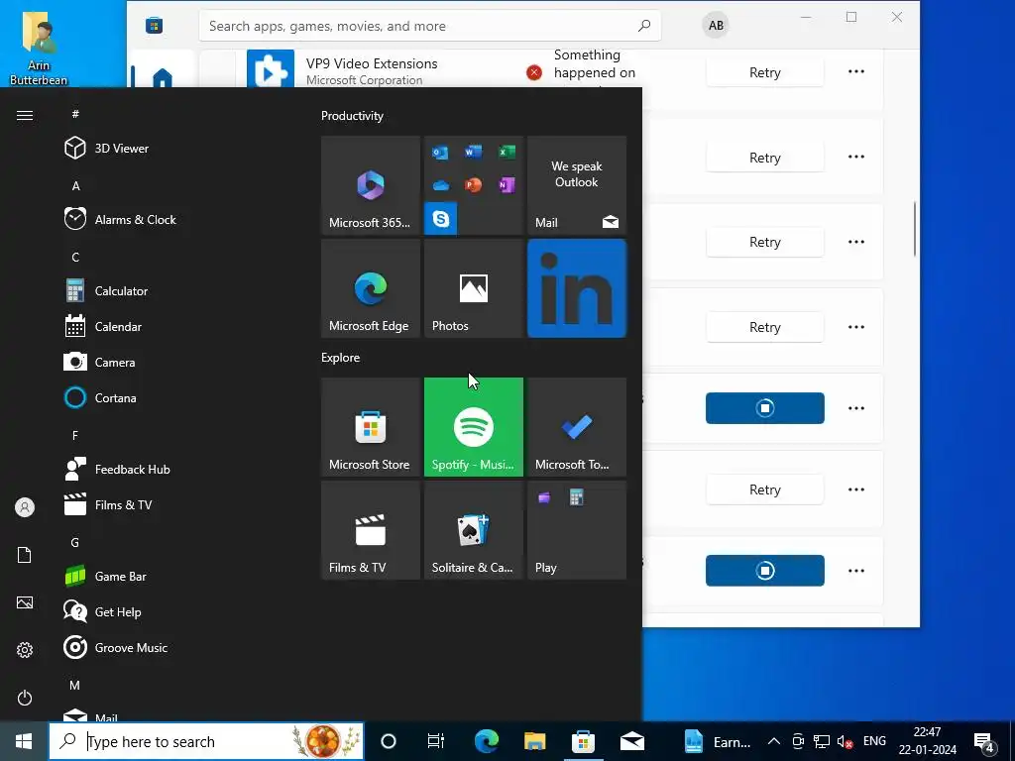Screen dimensions: 1015x761
Task: Open the Play folder tile
Action: [x=577, y=530]
